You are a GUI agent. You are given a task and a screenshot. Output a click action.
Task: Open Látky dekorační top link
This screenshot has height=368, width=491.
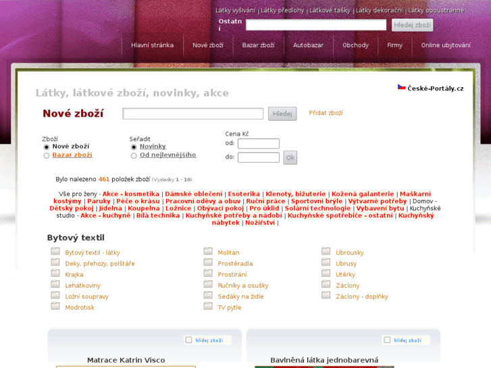(x=379, y=10)
